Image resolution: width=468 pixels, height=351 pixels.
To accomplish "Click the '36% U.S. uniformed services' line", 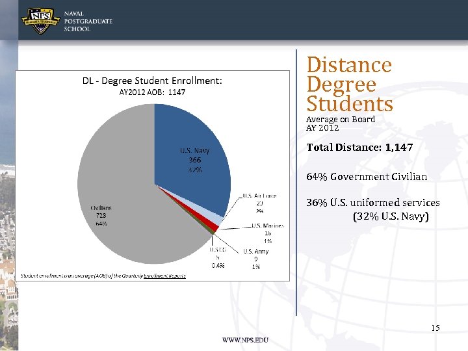I will pos(373,203).
